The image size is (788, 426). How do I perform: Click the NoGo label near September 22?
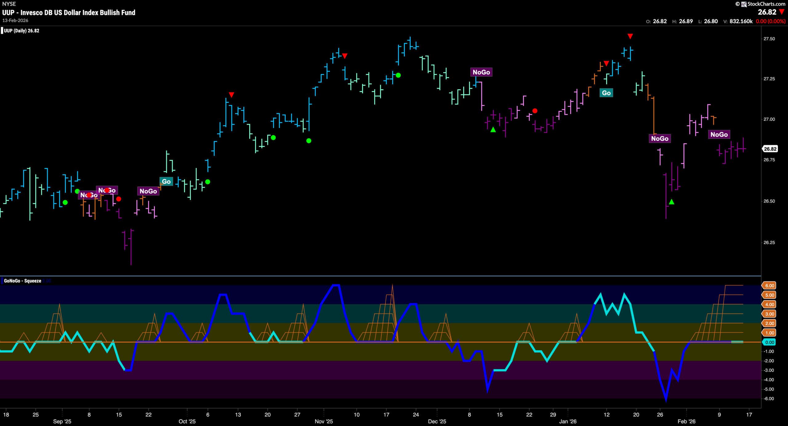[148, 191]
